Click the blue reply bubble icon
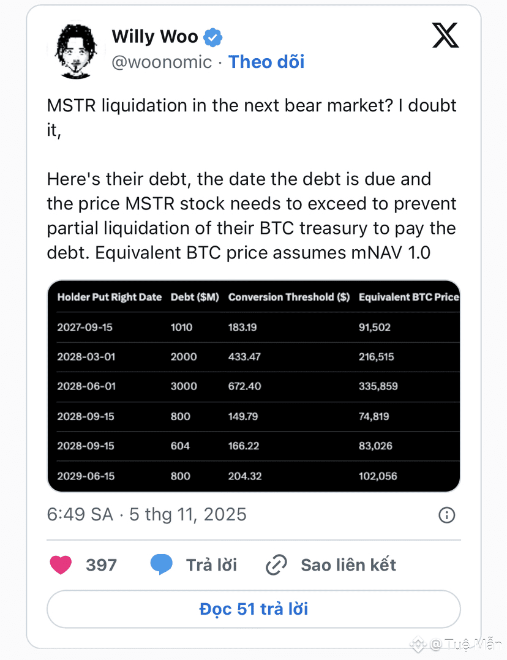507x660 pixels. coord(162,564)
